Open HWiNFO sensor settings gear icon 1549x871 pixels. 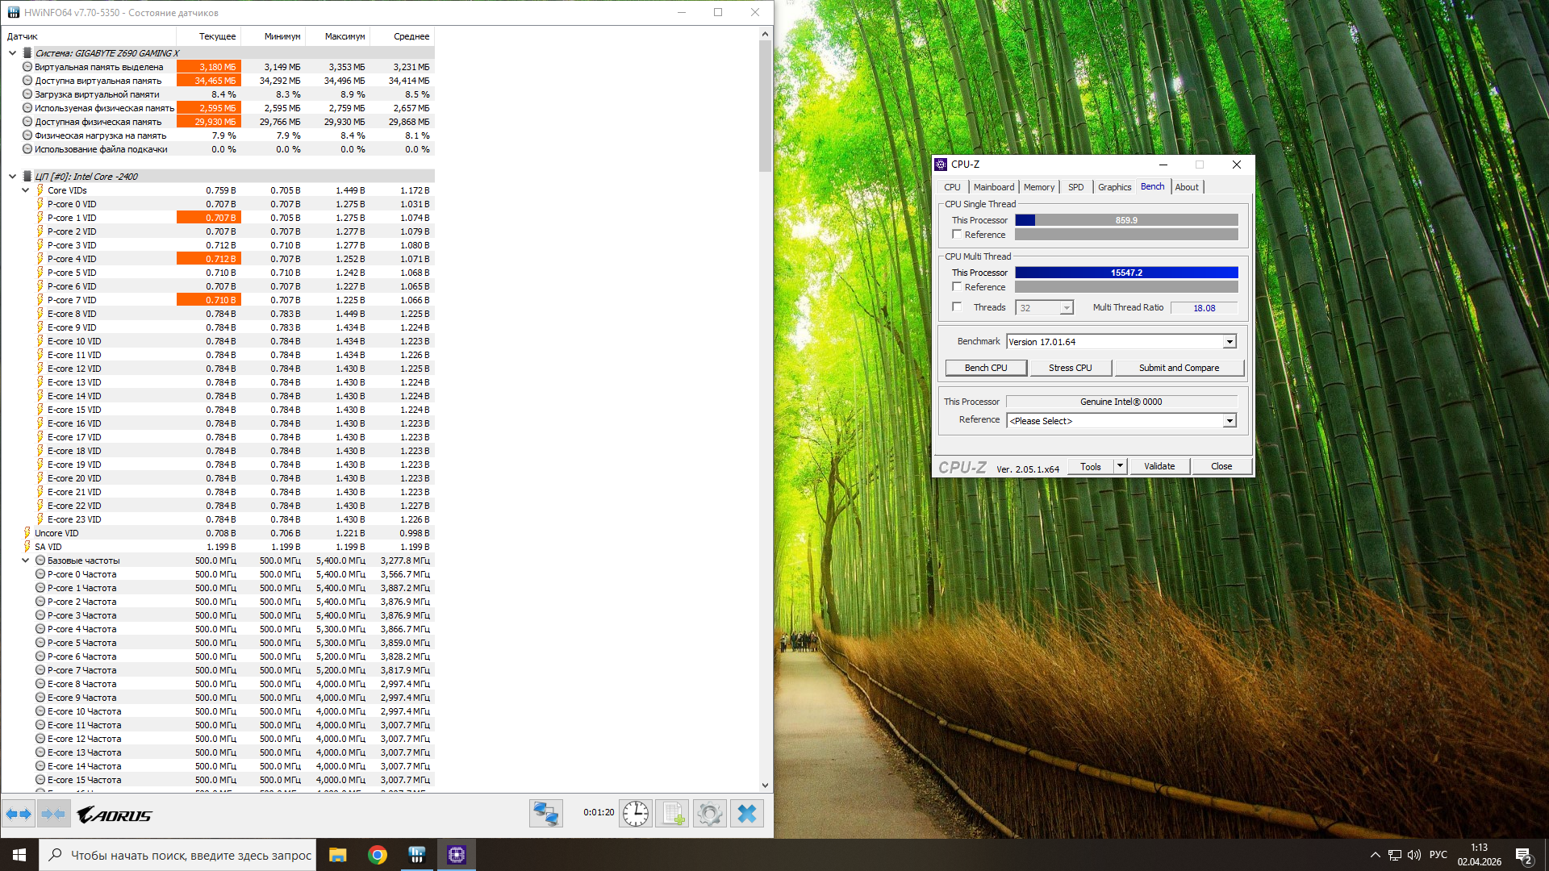pos(709,813)
